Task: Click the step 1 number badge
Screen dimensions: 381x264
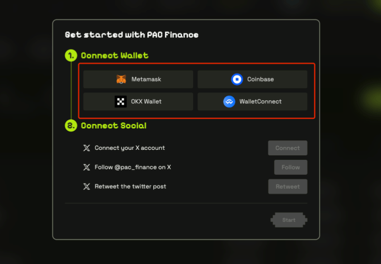Action: (x=71, y=56)
